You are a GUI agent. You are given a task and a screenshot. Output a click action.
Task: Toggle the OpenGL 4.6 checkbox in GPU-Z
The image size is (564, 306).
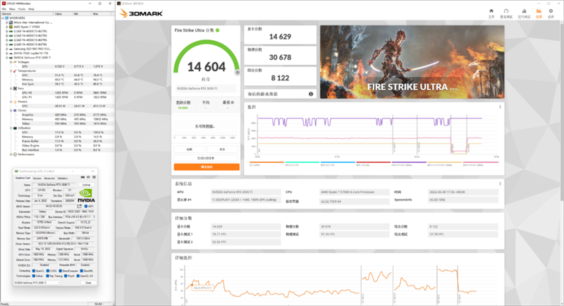[x=78, y=276]
